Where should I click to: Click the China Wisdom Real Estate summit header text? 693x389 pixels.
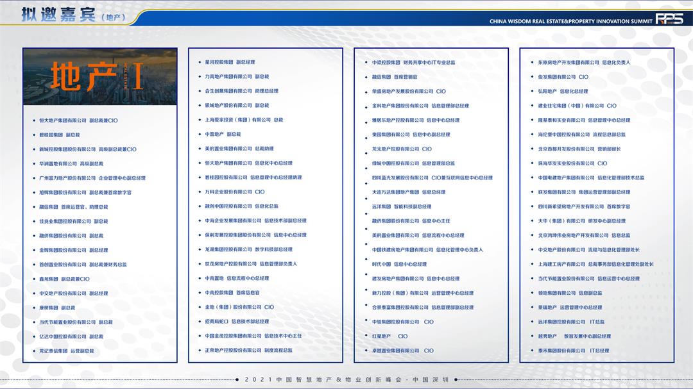pyautogui.click(x=570, y=21)
